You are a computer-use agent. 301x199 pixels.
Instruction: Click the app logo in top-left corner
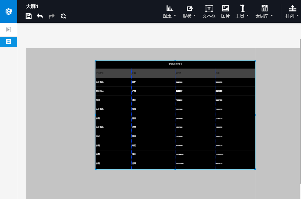pyautogui.click(x=8, y=11)
